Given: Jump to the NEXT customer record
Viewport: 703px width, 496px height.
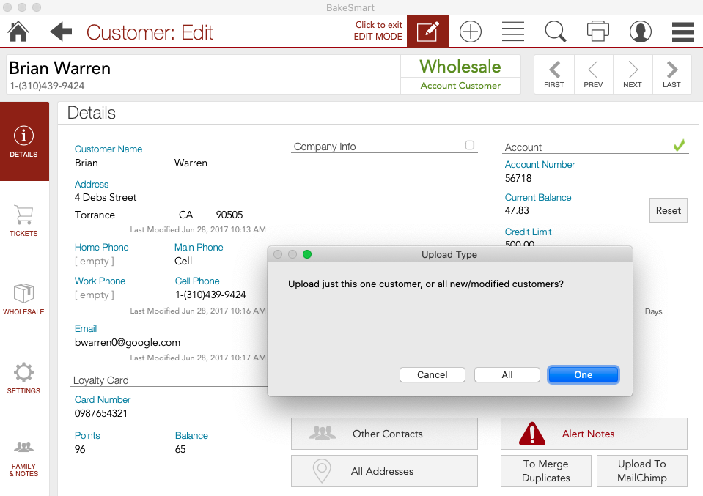Looking at the screenshot, I should point(632,74).
